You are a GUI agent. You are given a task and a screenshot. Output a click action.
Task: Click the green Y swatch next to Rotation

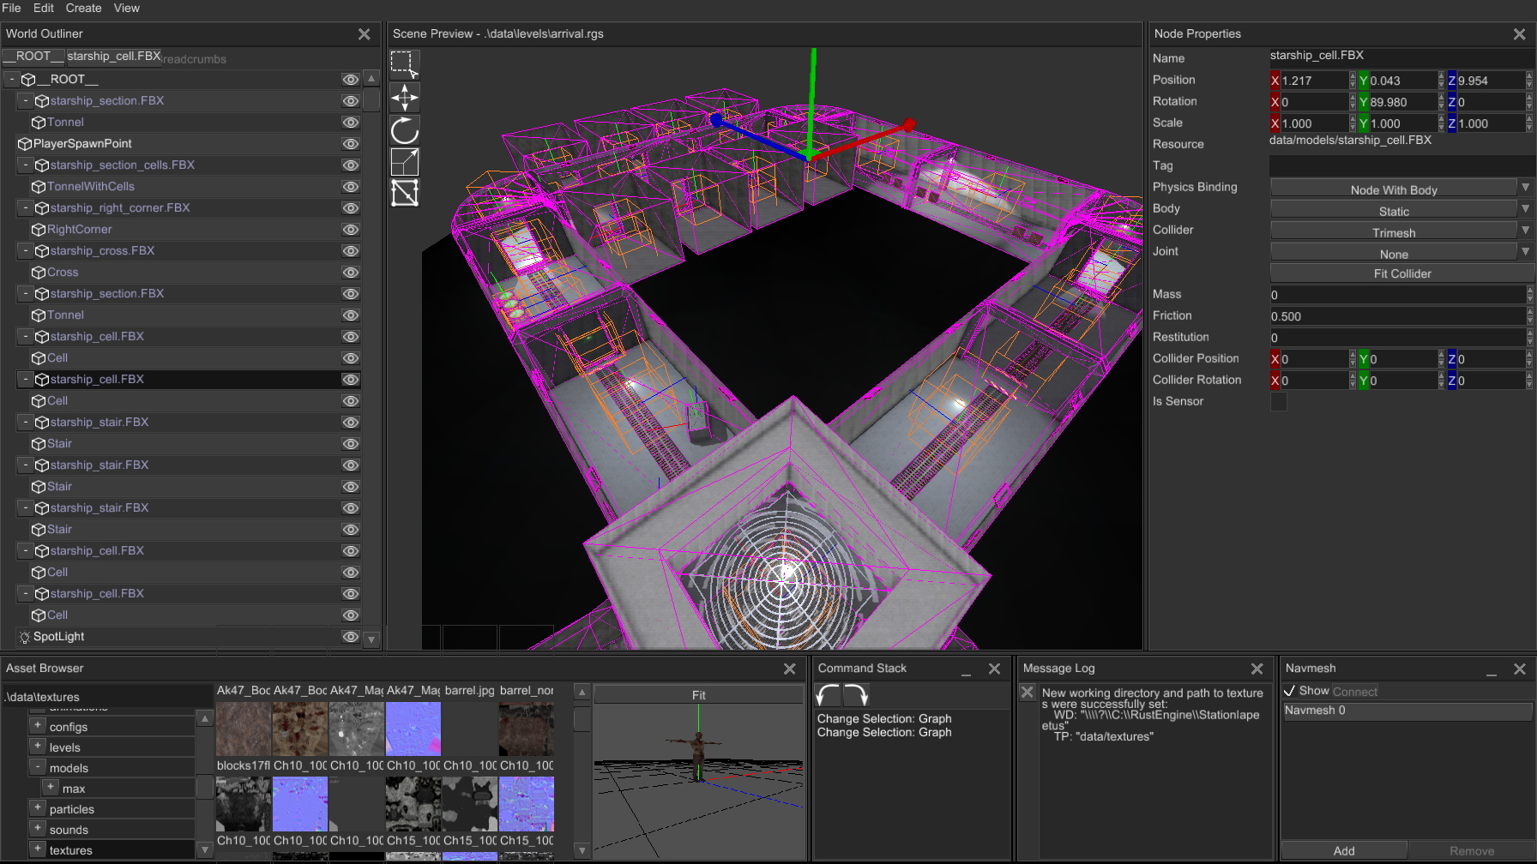click(1362, 101)
